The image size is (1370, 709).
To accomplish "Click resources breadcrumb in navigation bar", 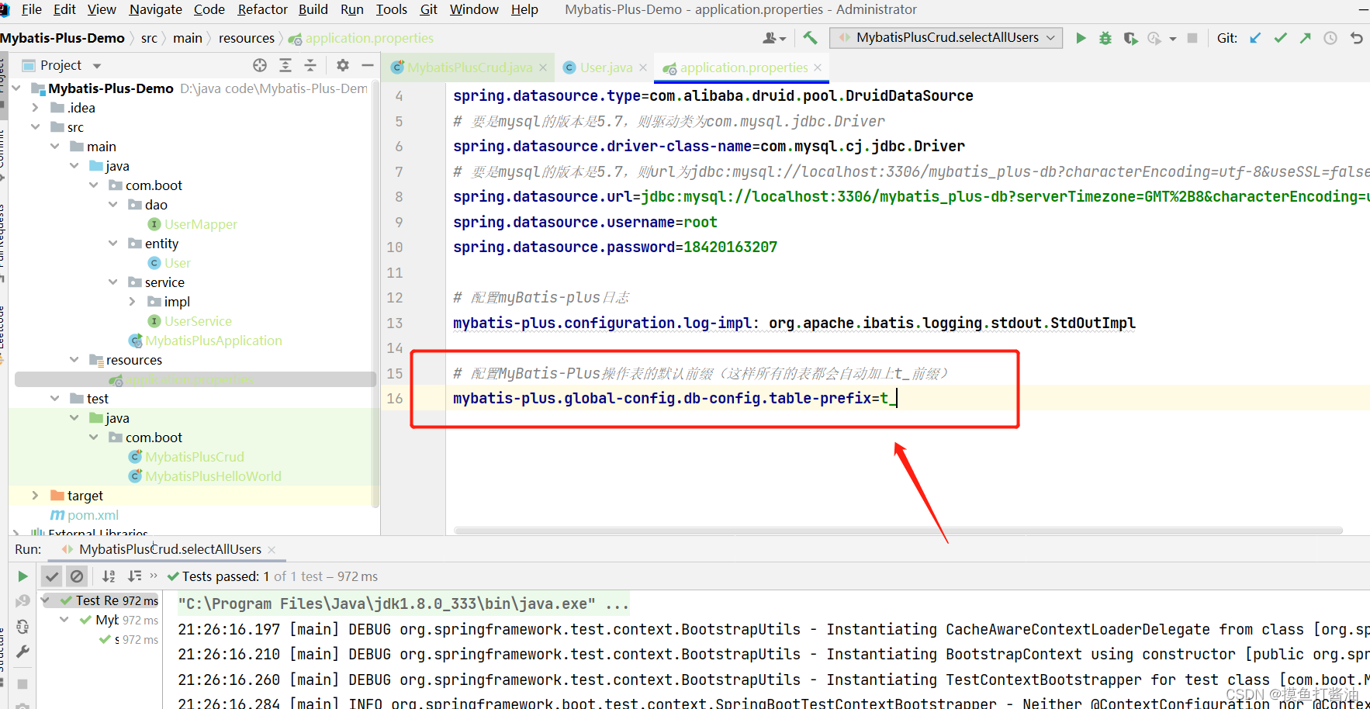I will 247,38.
